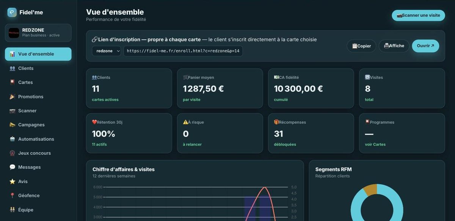Viewport: 455px width, 221px height.
Task: Click the Cartes card icon
Action: (13, 82)
